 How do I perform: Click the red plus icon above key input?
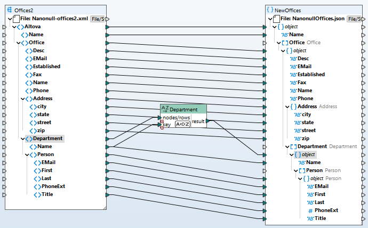[x=162, y=122]
